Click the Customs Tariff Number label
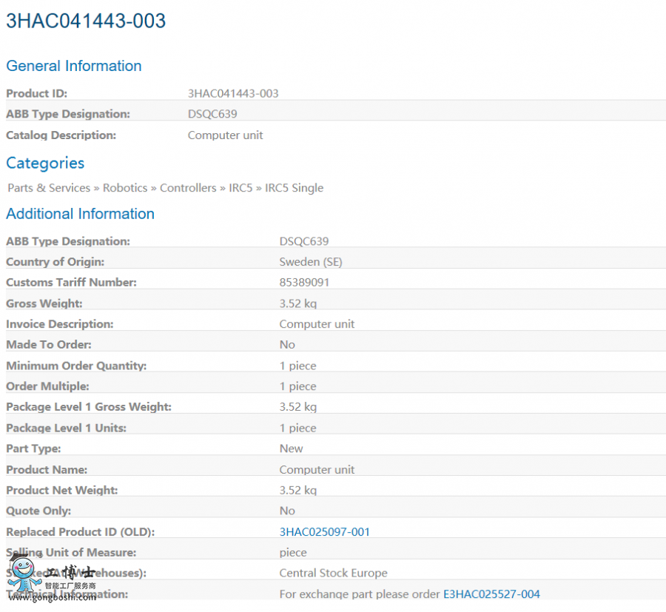The image size is (666, 612). [71, 283]
